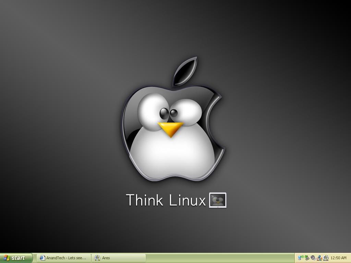Open MSN Messenger from the system tray
The width and height of the screenshot is (351, 263).
click(319, 258)
